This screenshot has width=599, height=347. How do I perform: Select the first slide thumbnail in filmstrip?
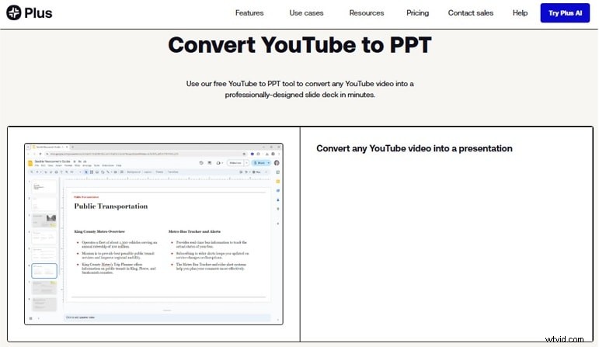(44, 187)
